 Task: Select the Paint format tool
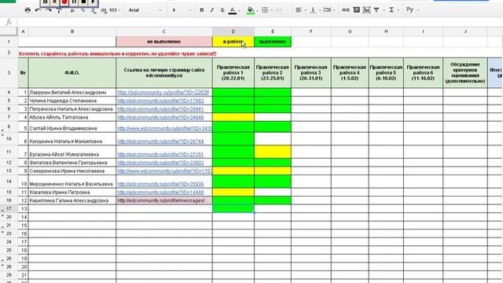pyautogui.click(x=59, y=10)
